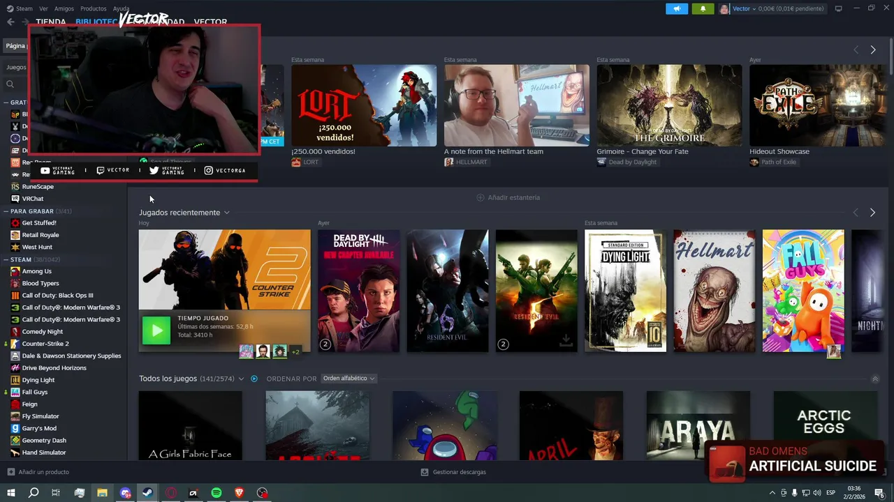Open Discord from the taskbar
The width and height of the screenshot is (894, 502).
125,493
